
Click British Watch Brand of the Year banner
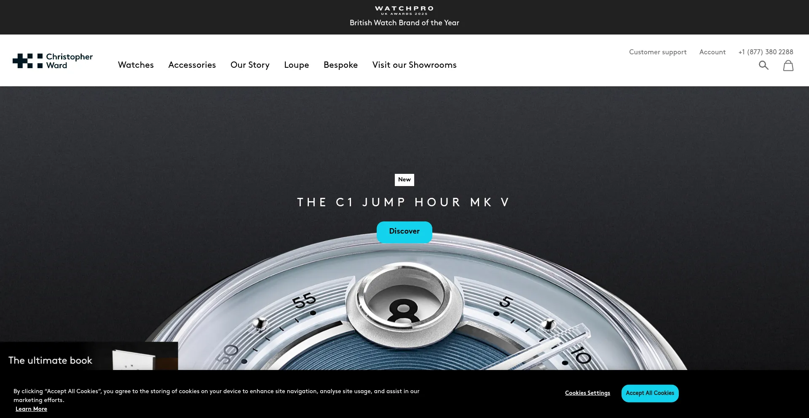coord(404,23)
